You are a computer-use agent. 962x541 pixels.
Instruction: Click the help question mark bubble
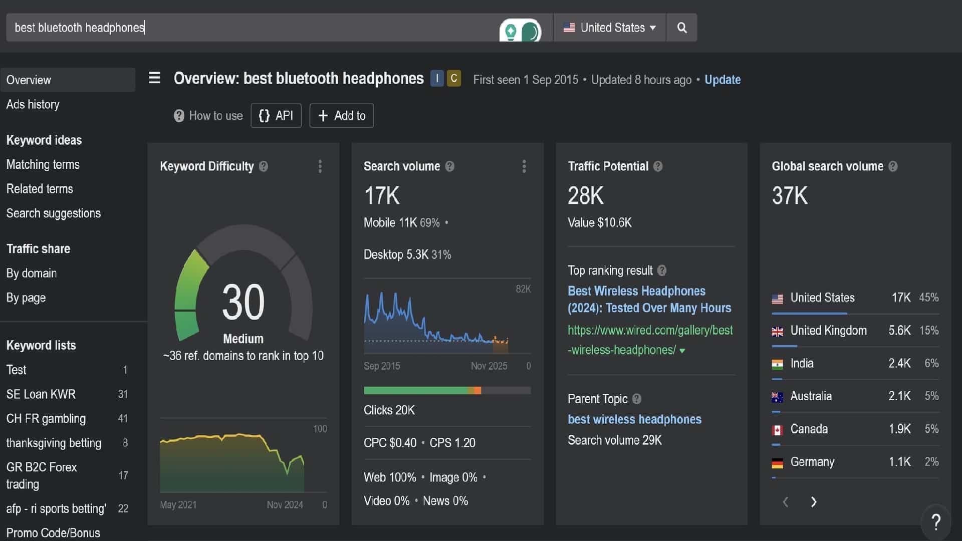[935, 522]
